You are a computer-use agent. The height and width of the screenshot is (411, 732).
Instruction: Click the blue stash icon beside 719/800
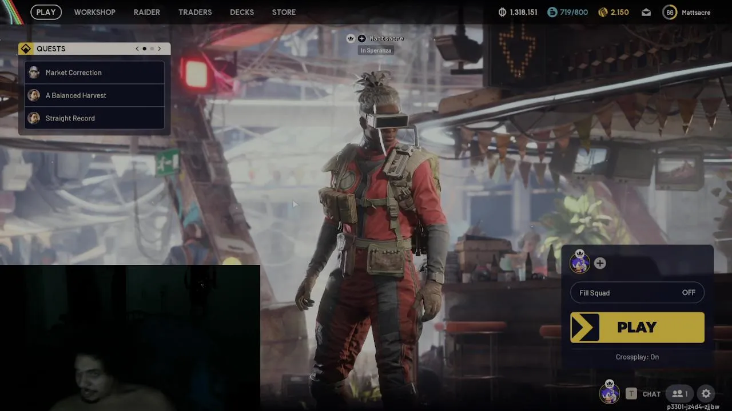[552, 12]
